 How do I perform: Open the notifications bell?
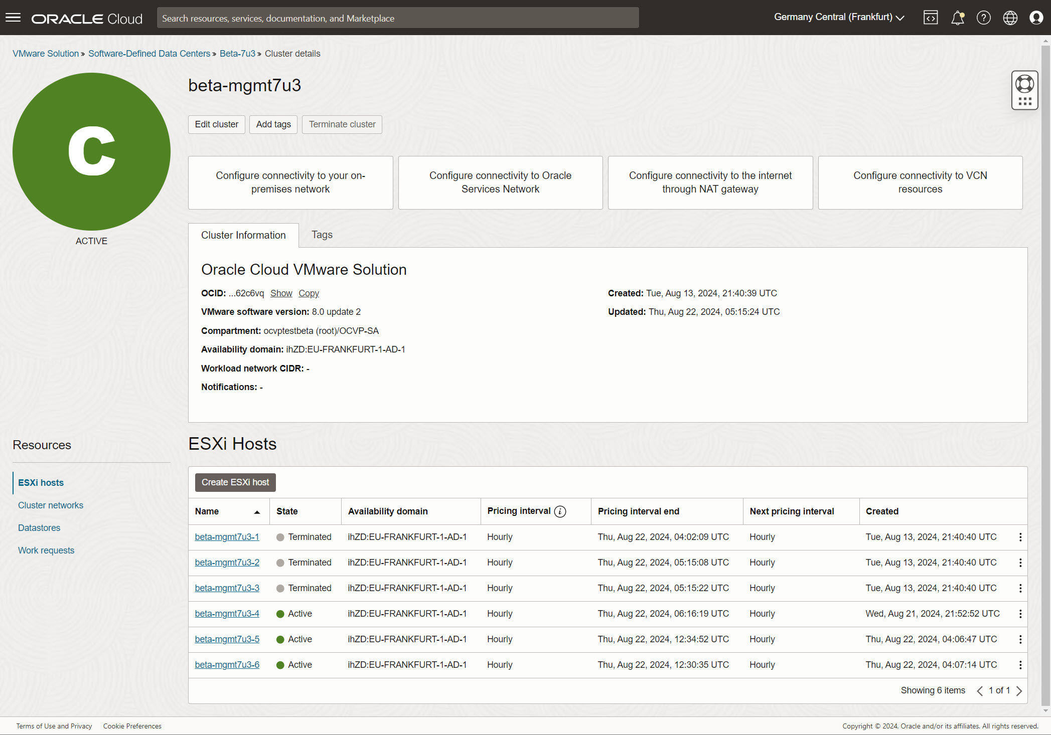click(x=957, y=18)
